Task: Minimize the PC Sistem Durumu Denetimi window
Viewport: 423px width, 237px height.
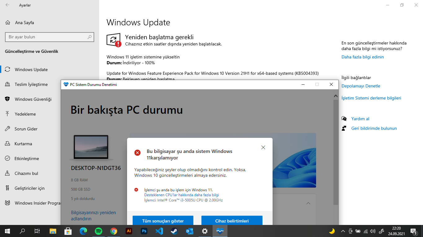Action: (302, 84)
